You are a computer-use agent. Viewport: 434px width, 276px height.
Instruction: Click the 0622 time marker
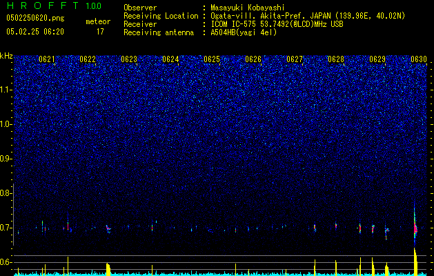click(88, 59)
